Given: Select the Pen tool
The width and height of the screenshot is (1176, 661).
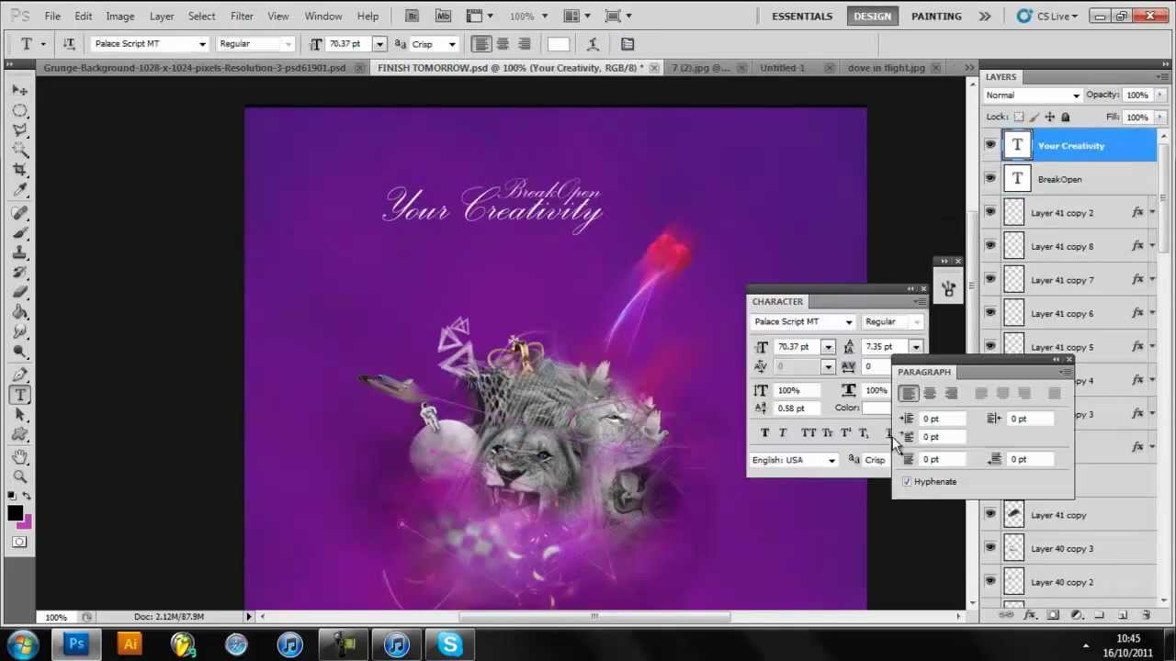Looking at the screenshot, I should [x=19, y=375].
